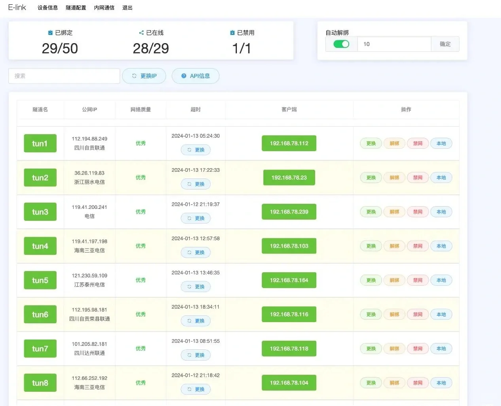Click 退出 to log out
This screenshot has width=501, height=406.
127,8
